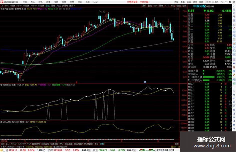Click stock name 中原内配 002448 header
236x152 pixels.
204,6
